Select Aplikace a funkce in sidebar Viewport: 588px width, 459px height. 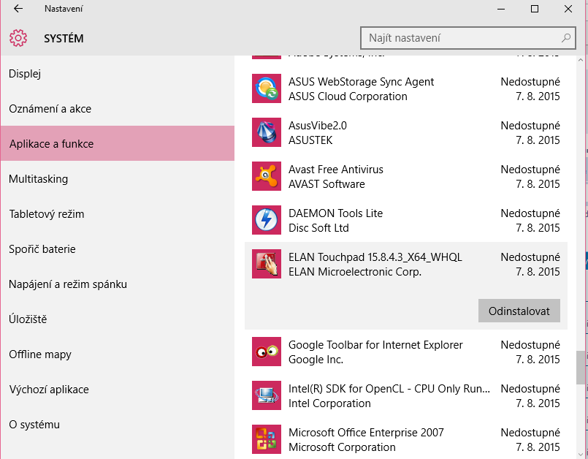tap(118, 144)
